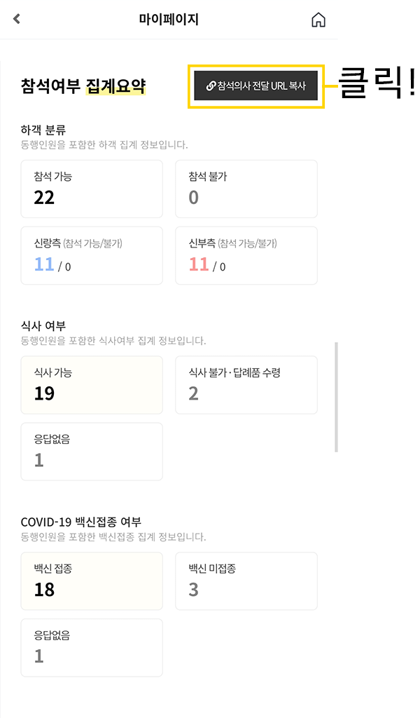The width and height of the screenshot is (420, 718).
Task: Click the vertical scrollbar on the right
Action: (x=336, y=396)
